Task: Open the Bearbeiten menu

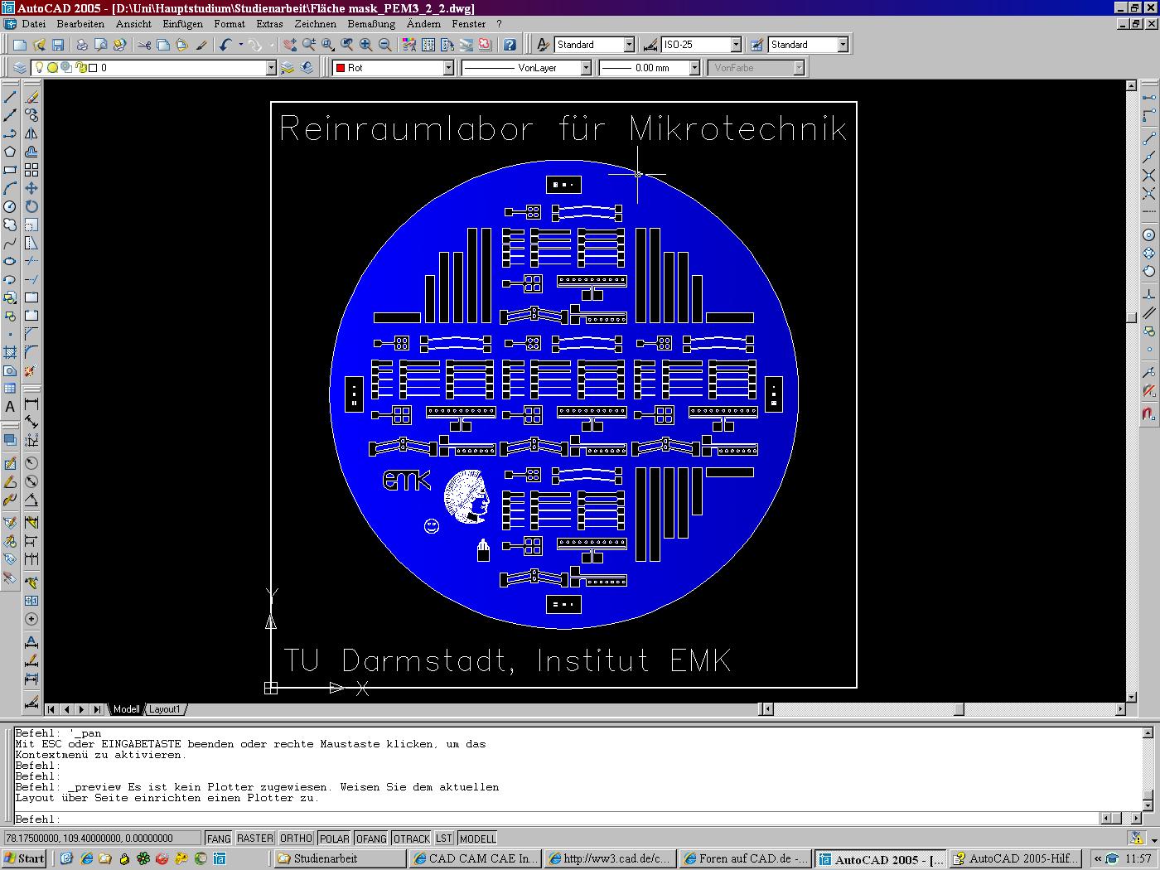Action: coord(80,24)
